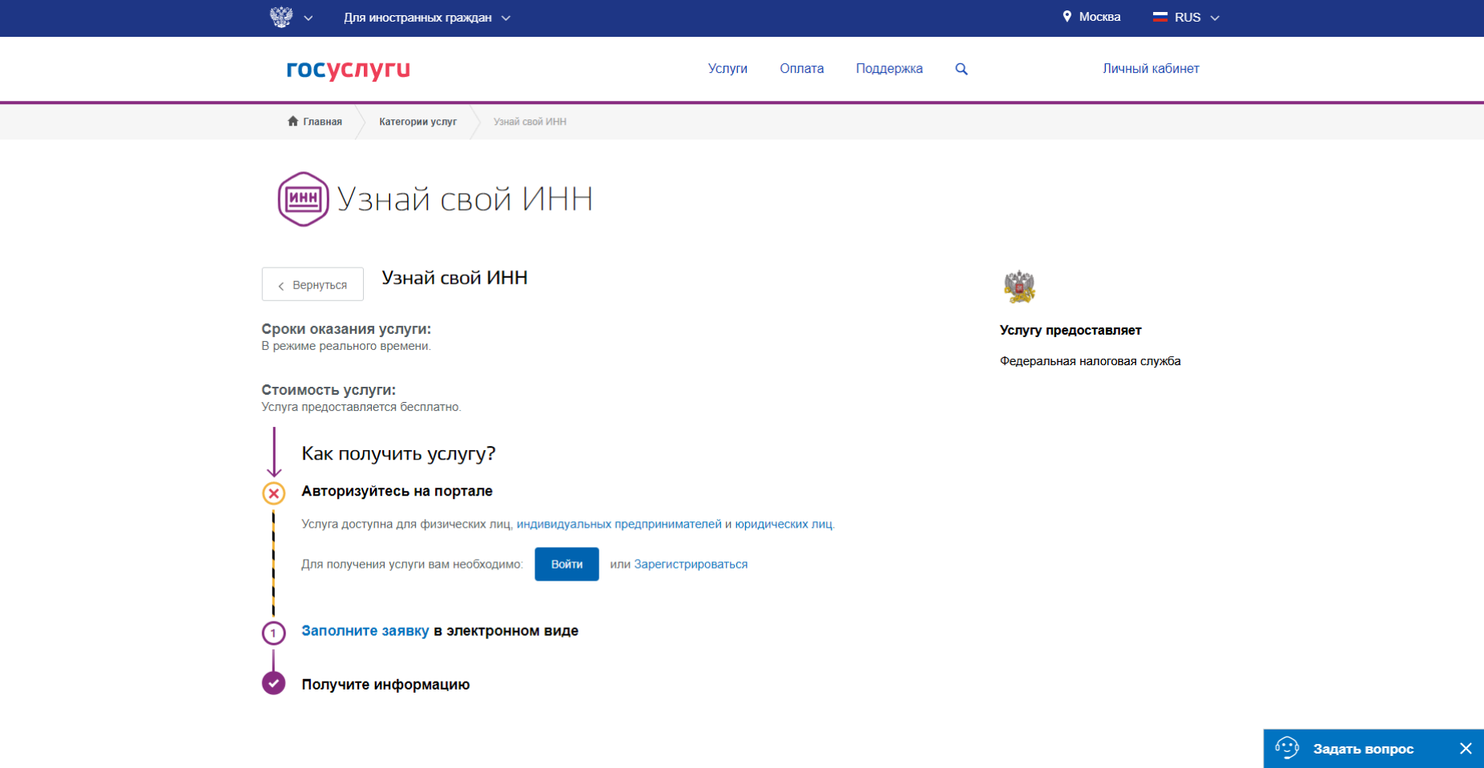The image size is (1484, 768).
Task: Go to Категории услуг breadcrumb
Action: point(417,122)
